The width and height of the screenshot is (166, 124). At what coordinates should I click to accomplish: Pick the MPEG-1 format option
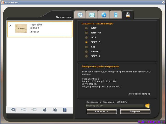86,56
